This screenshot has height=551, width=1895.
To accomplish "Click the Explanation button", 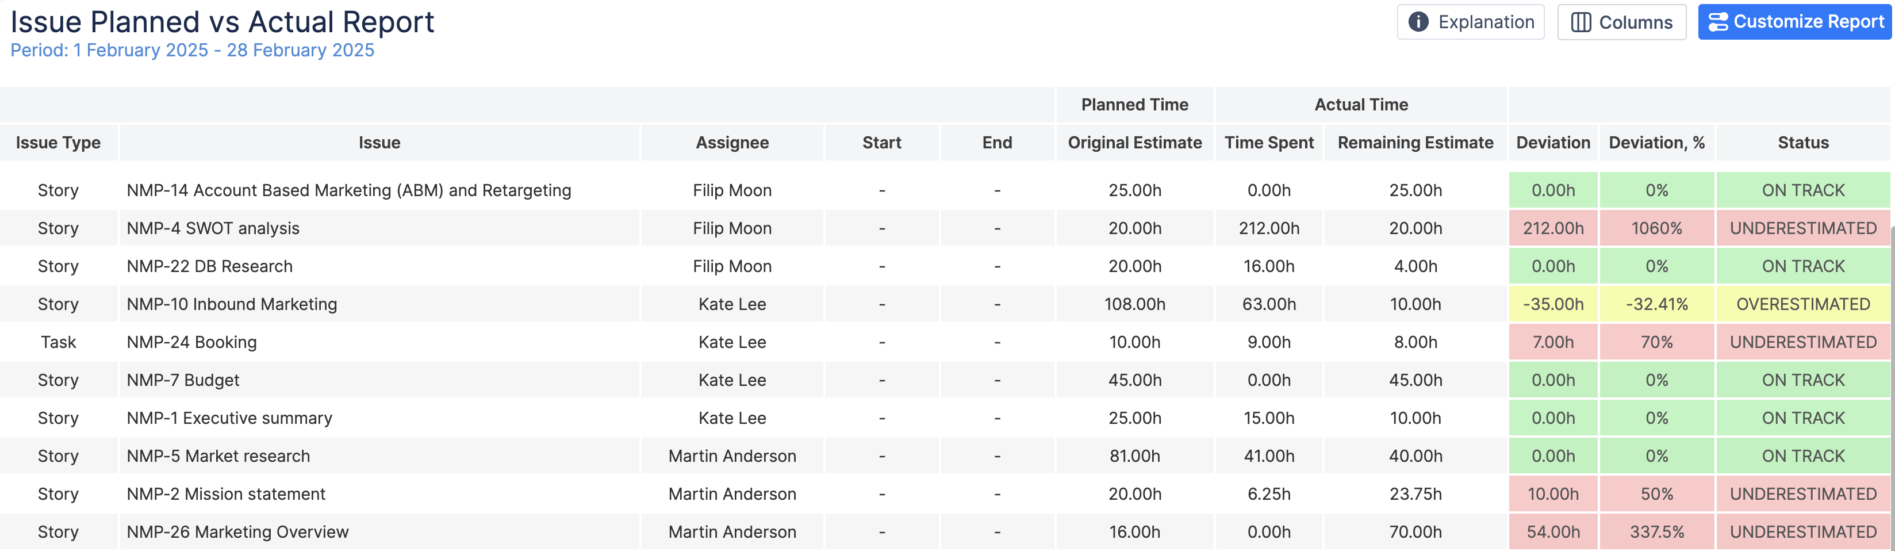I will pyautogui.click(x=1470, y=21).
